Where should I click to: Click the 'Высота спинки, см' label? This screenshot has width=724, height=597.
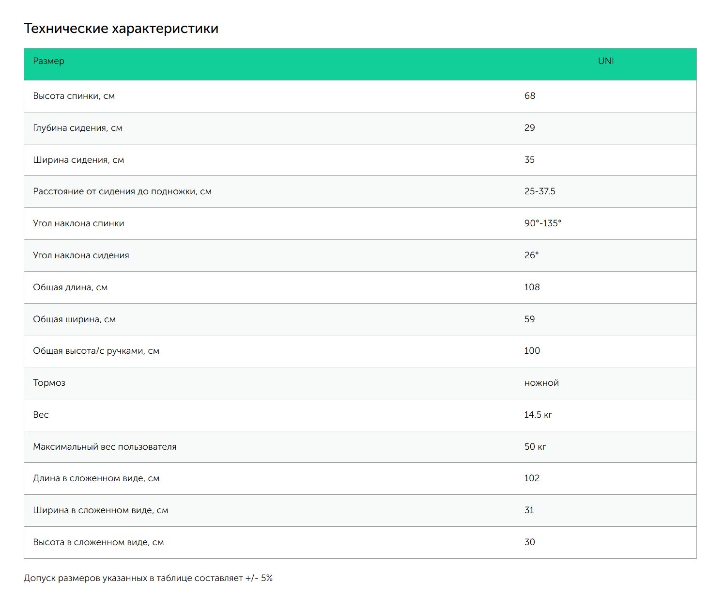[74, 96]
